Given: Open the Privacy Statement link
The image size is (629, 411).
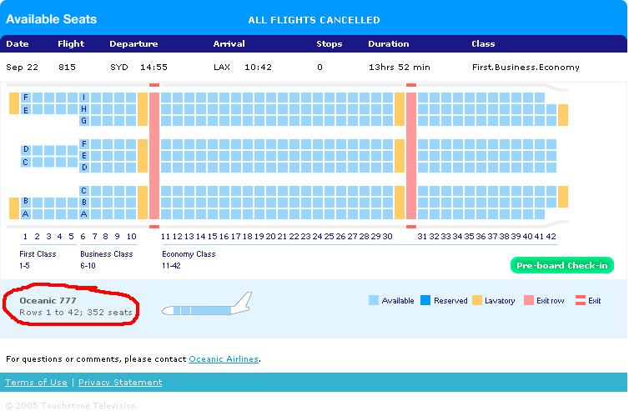Looking at the screenshot, I should tap(120, 382).
